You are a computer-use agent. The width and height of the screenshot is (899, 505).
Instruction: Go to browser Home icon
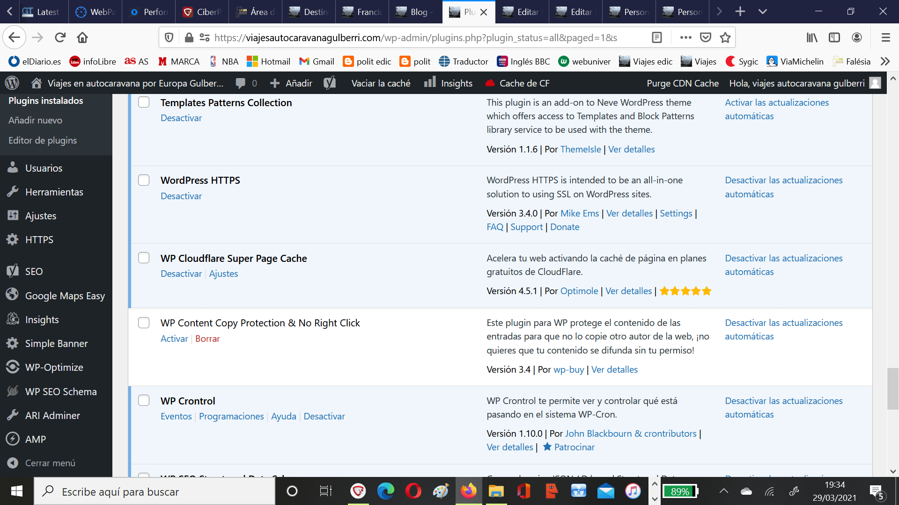82,37
